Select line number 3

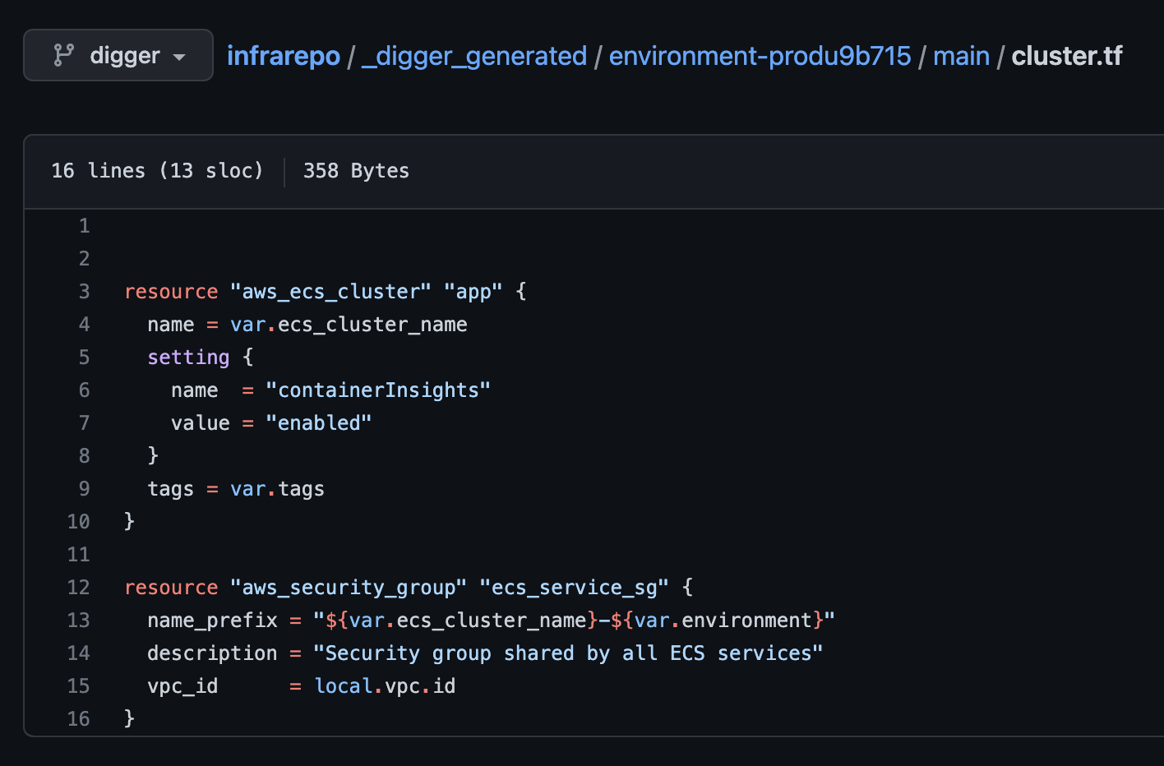[84, 292]
